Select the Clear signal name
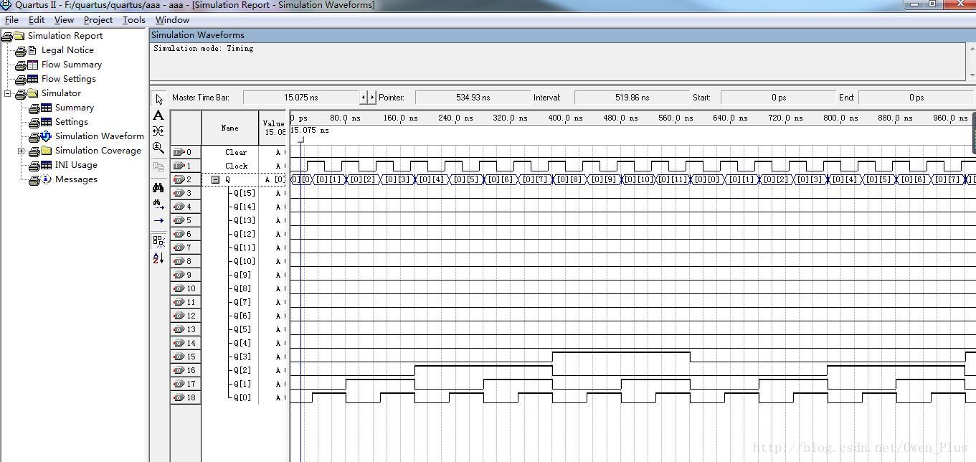Image resolution: width=976 pixels, height=462 pixels. click(236, 152)
